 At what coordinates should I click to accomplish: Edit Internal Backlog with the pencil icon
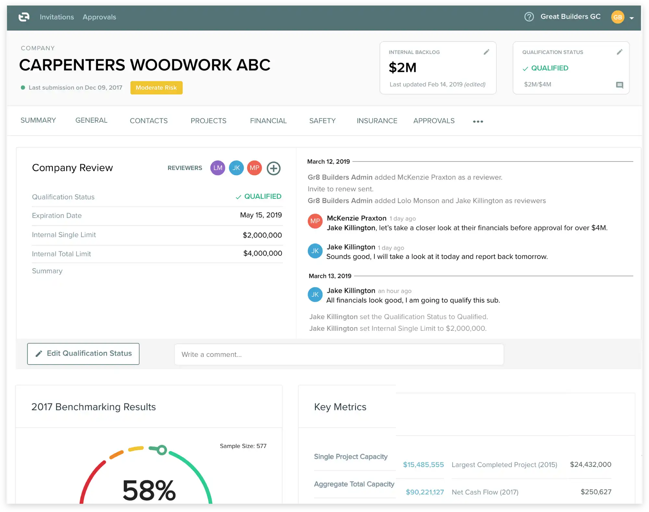coord(486,52)
